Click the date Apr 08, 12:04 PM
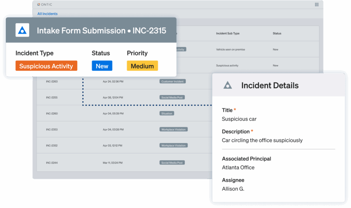This screenshot has height=208, width=351. 113,97
